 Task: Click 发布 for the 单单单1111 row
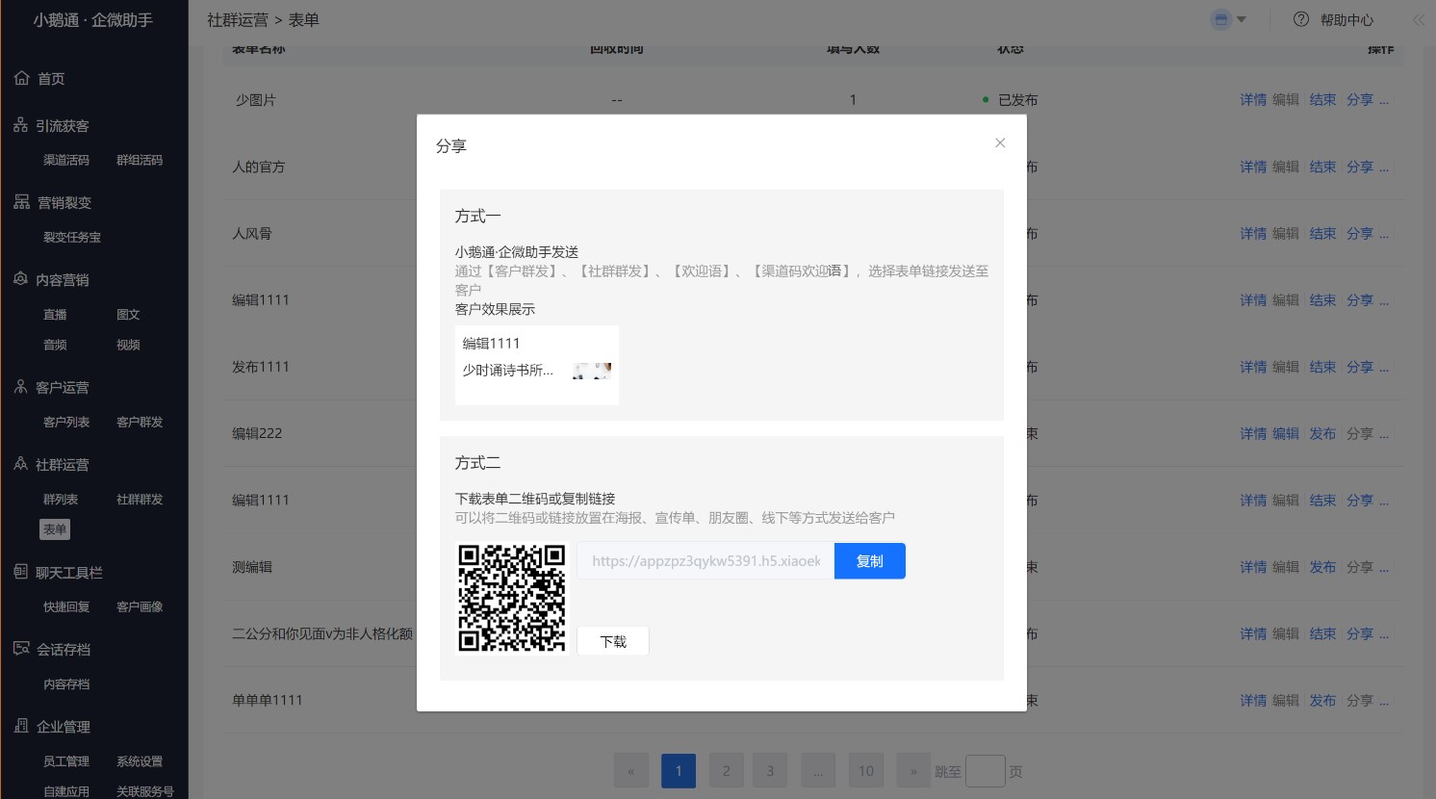1322,700
